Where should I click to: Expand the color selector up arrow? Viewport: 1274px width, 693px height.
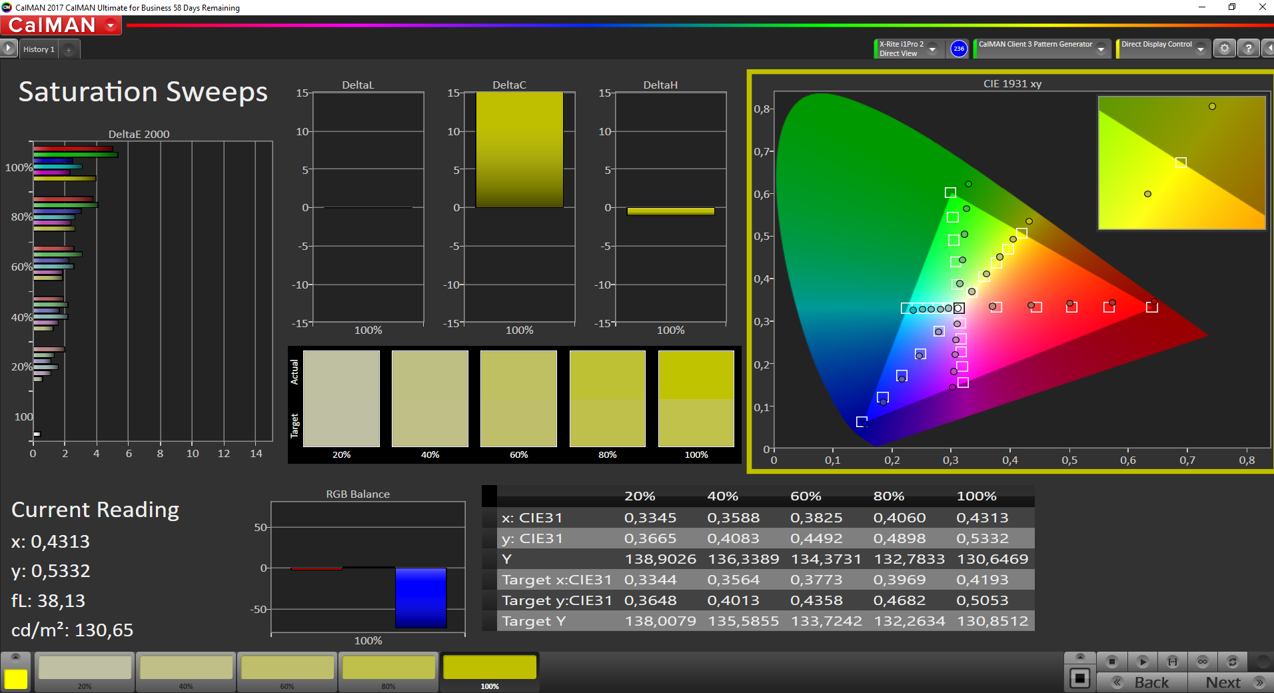pos(16,657)
